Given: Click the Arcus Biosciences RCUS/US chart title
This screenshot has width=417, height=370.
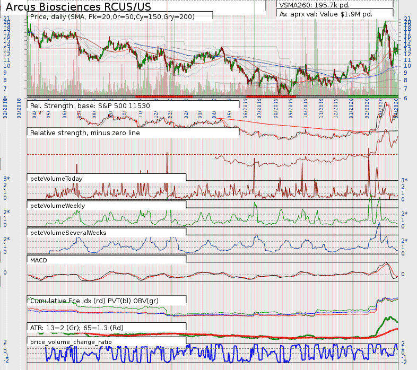Looking at the screenshot, I should pyautogui.click(x=78, y=7).
